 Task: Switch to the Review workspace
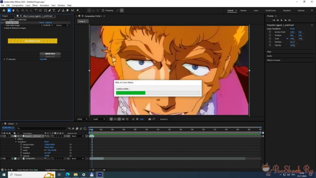[244, 11]
